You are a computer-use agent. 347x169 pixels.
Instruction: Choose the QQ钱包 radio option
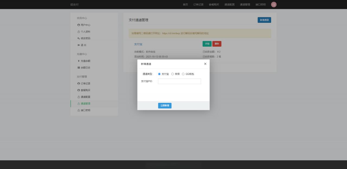[183, 74]
